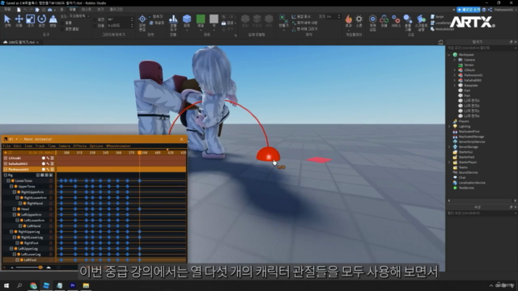Select the Move tool in ribbon

[x=19, y=21]
